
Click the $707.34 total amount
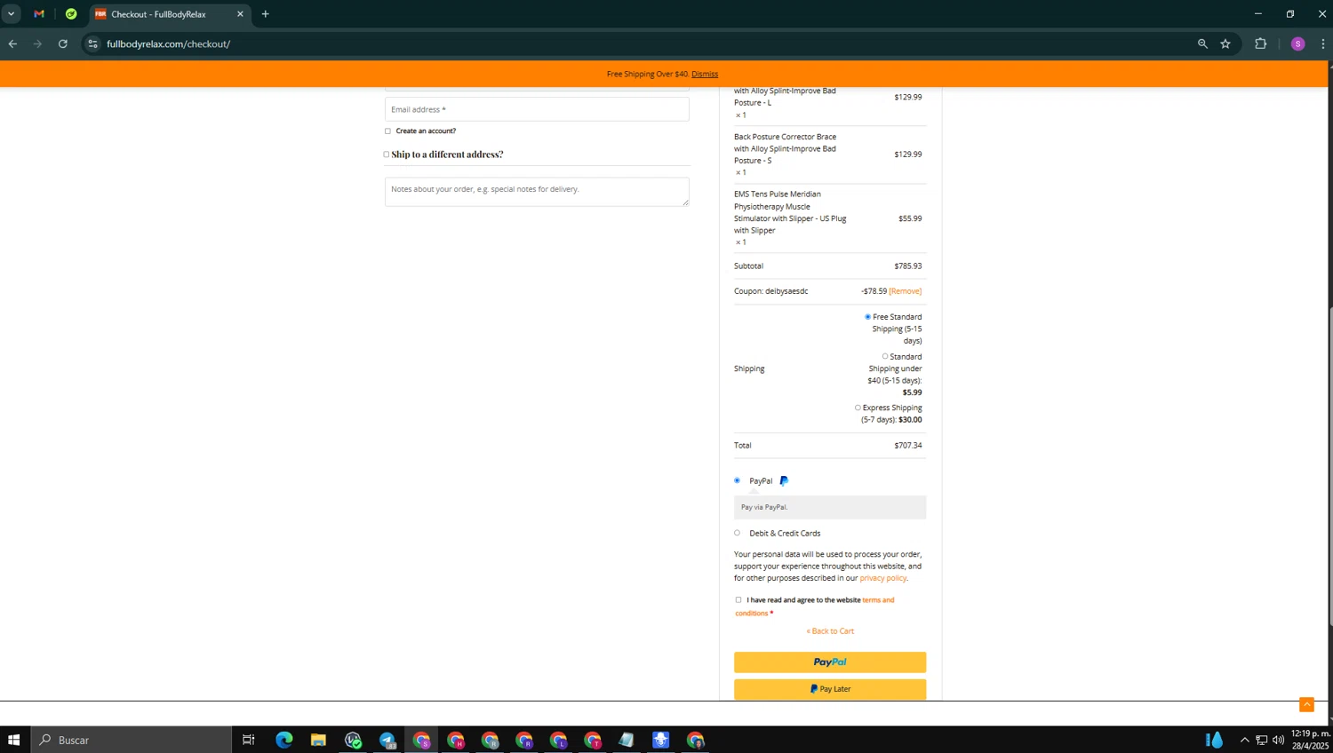(908, 446)
